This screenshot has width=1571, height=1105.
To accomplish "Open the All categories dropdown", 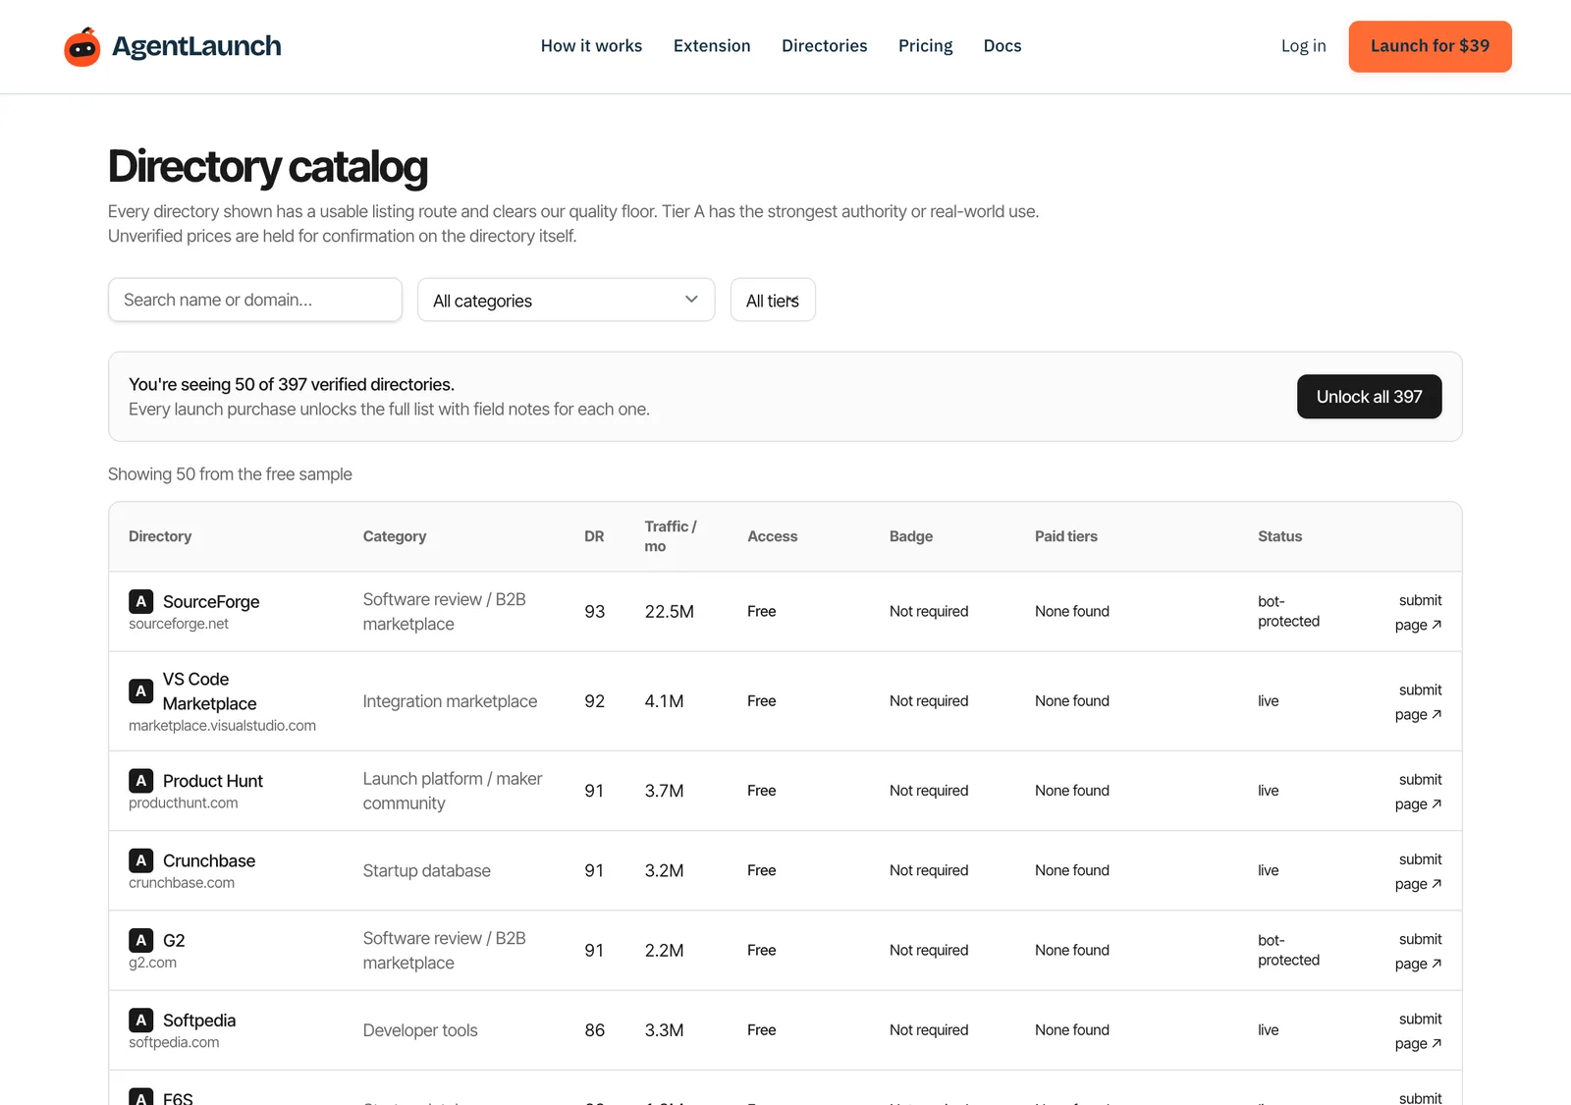I will (567, 300).
